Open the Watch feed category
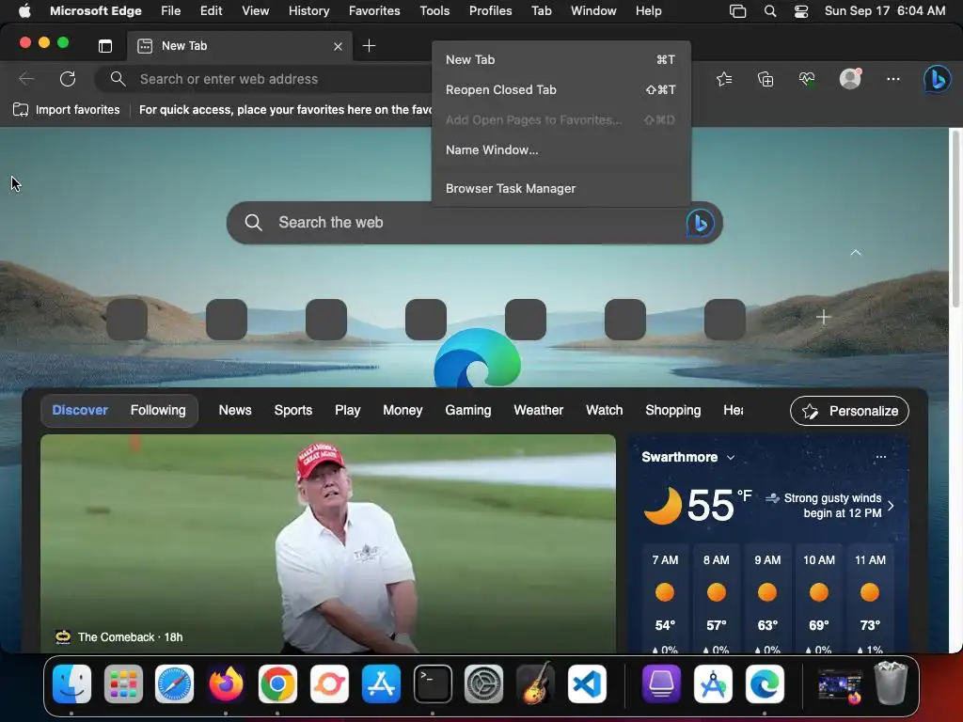Viewport: 963px width, 722px height. click(x=604, y=410)
